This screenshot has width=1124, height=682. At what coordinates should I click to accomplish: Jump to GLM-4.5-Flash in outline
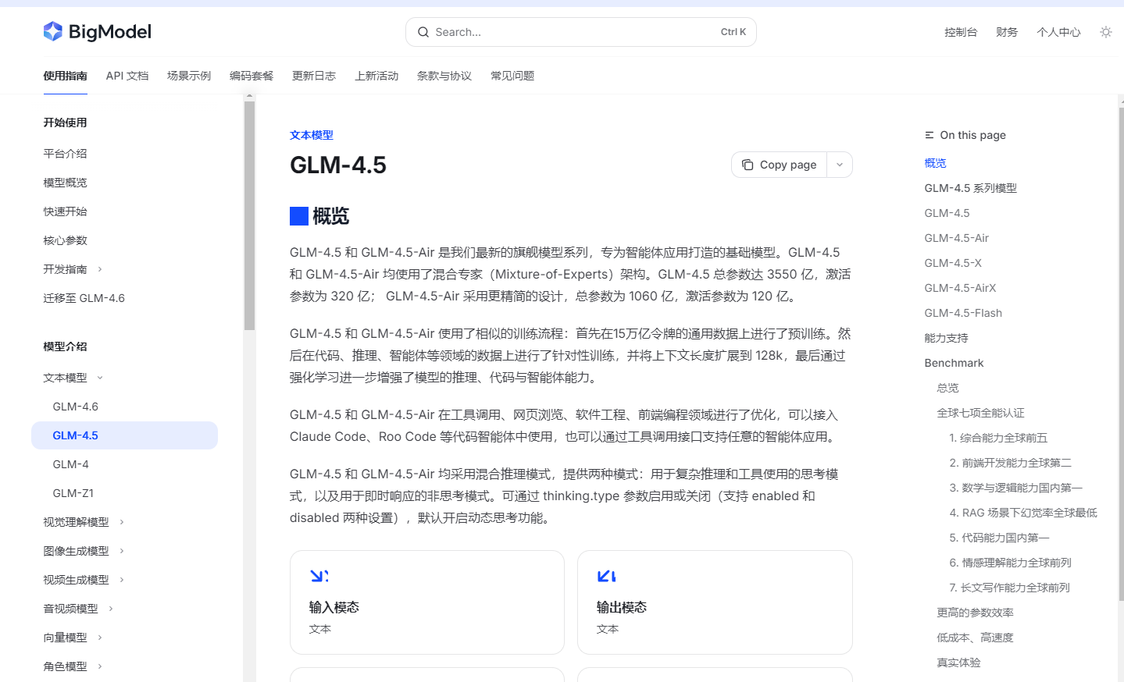coord(963,313)
